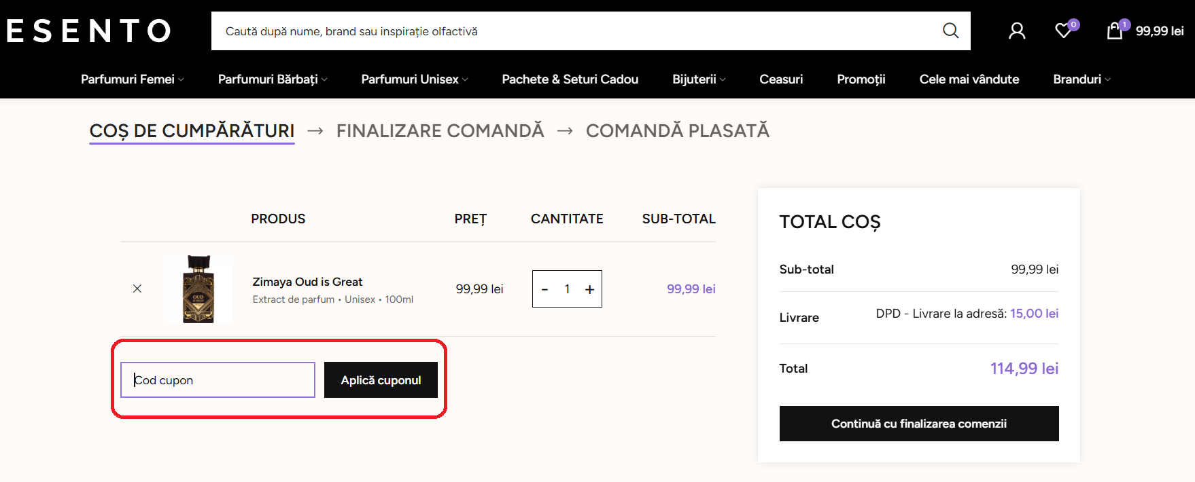The height and width of the screenshot is (482, 1195).
Task: Click the Aplică cuponul button
Action: 381,380
